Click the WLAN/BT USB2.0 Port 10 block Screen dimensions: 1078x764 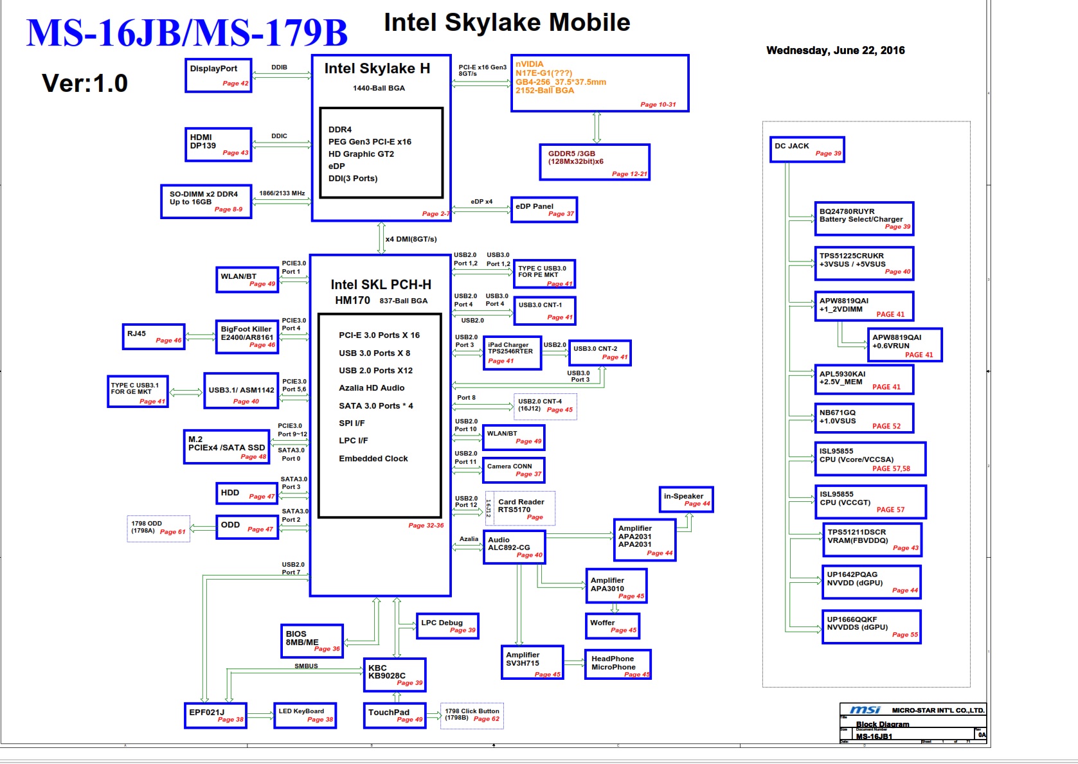[x=514, y=438]
